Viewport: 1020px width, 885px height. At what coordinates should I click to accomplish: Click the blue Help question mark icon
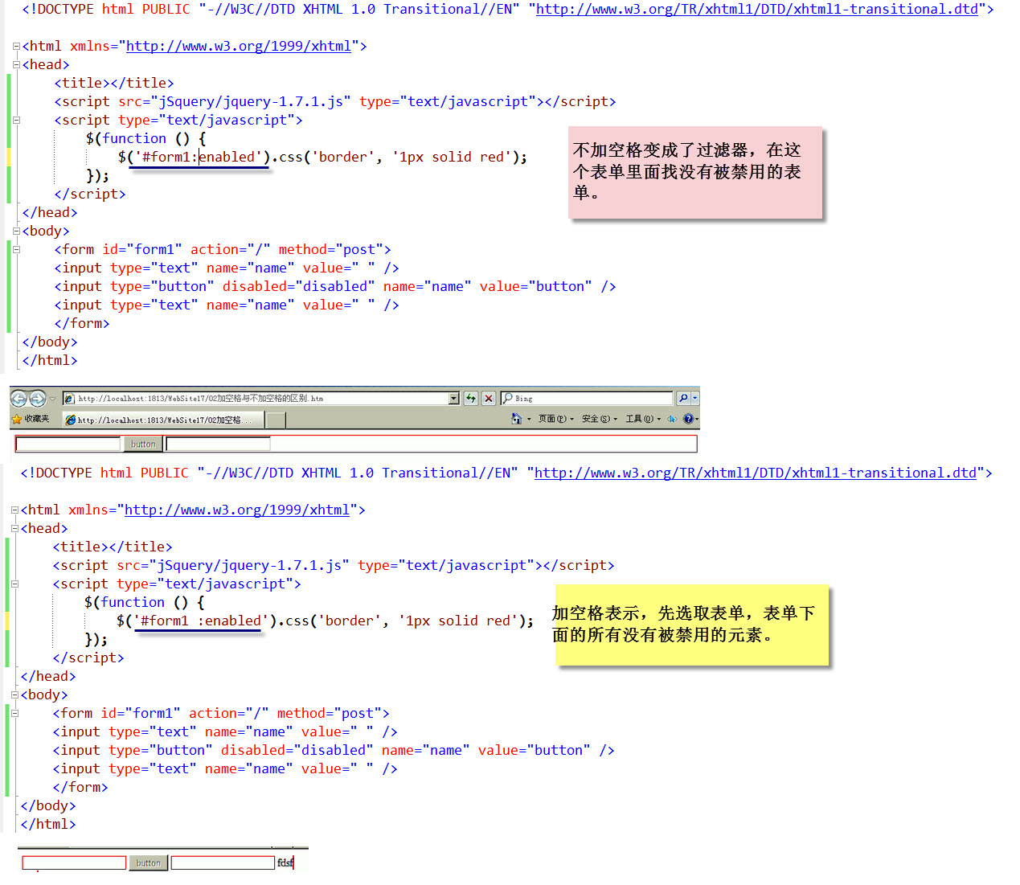pos(688,419)
